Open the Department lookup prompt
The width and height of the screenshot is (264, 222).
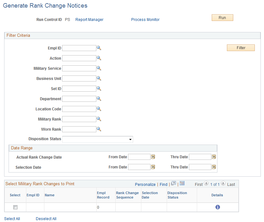99,99
